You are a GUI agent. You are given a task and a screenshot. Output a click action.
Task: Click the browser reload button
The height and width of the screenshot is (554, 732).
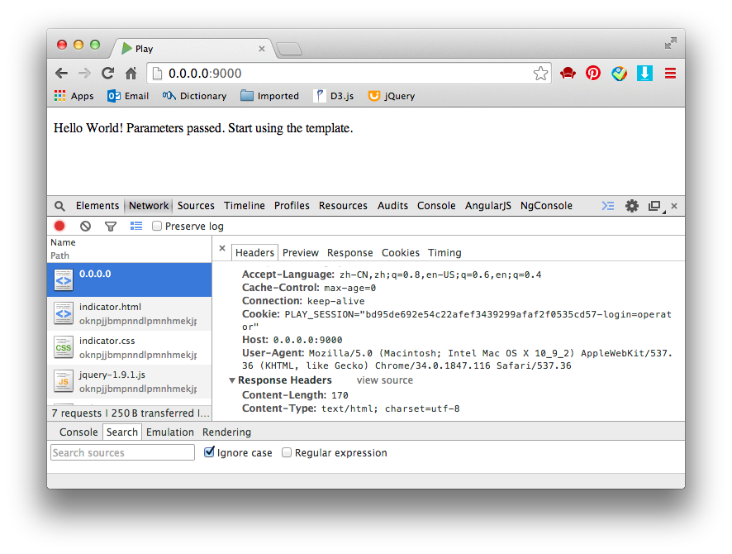(107, 73)
